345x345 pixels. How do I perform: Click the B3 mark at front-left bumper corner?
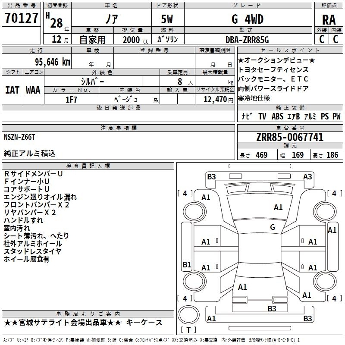(x=211, y=177)
